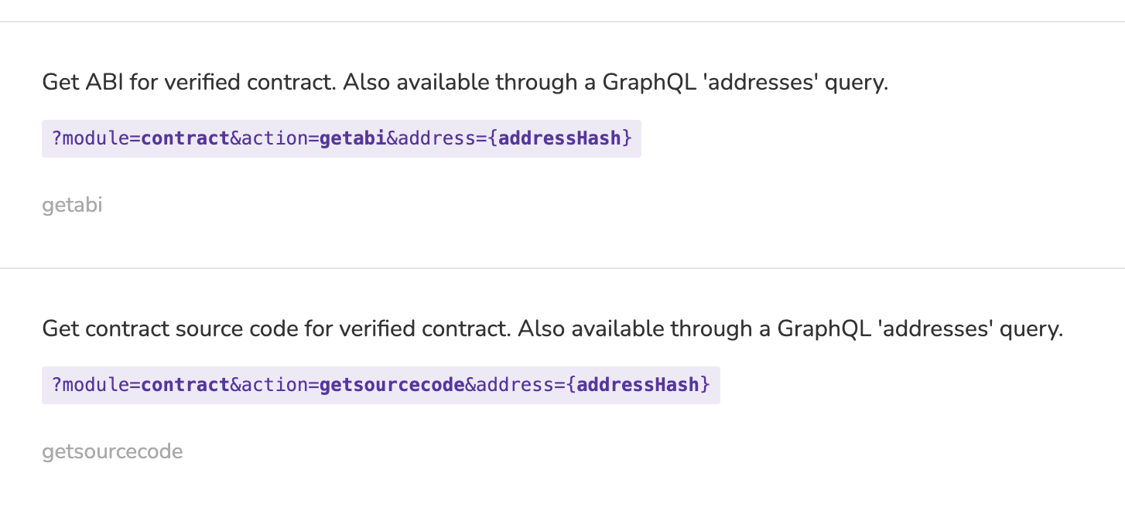Click bold 'getabi' inside the purple code block

353,139
